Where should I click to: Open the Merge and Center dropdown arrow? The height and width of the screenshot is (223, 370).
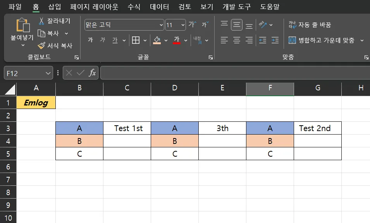pos(362,40)
